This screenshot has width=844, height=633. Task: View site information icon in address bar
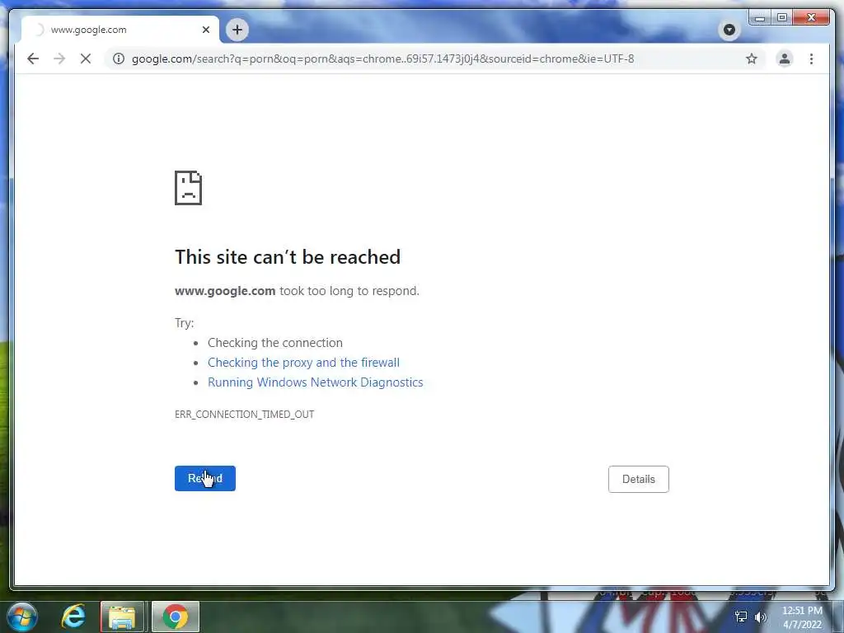point(119,59)
